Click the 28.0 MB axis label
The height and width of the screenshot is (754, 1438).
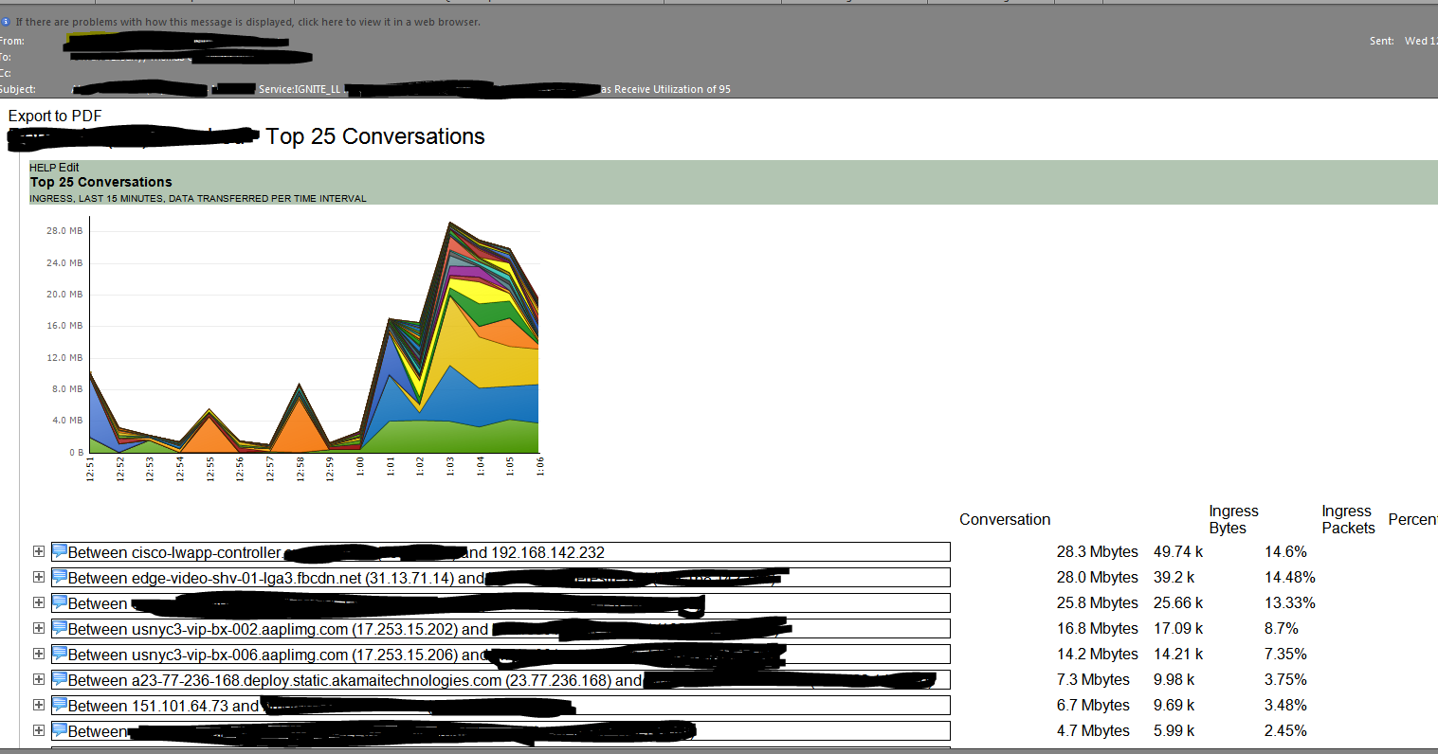[64, 231]
